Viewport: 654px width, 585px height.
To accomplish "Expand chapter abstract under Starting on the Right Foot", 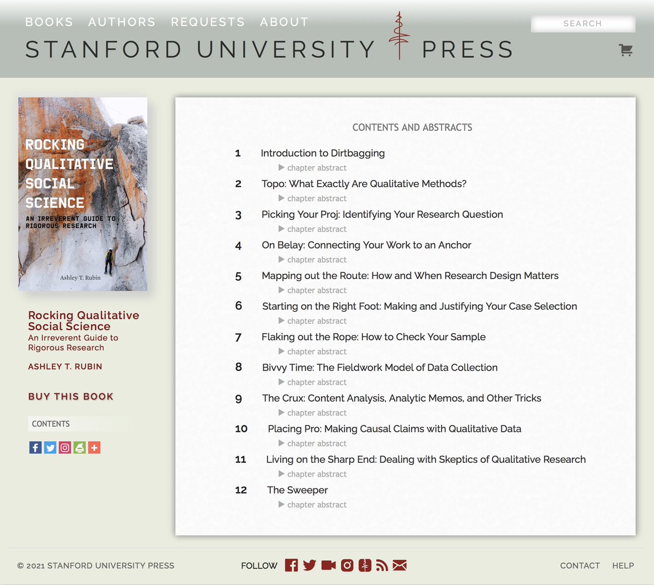I will (x=312, y=321).
